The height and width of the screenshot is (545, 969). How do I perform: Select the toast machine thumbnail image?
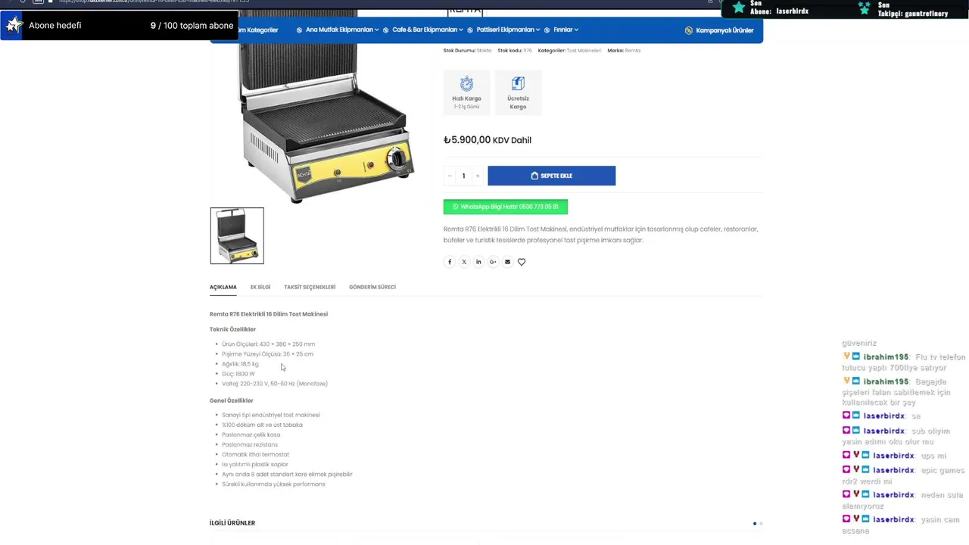[x=237, y=235]
